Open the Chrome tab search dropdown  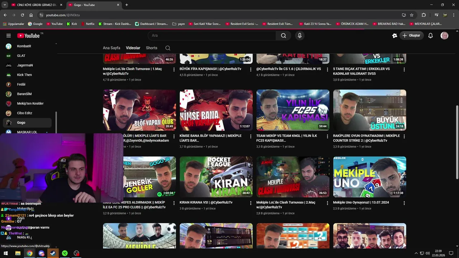5,5
